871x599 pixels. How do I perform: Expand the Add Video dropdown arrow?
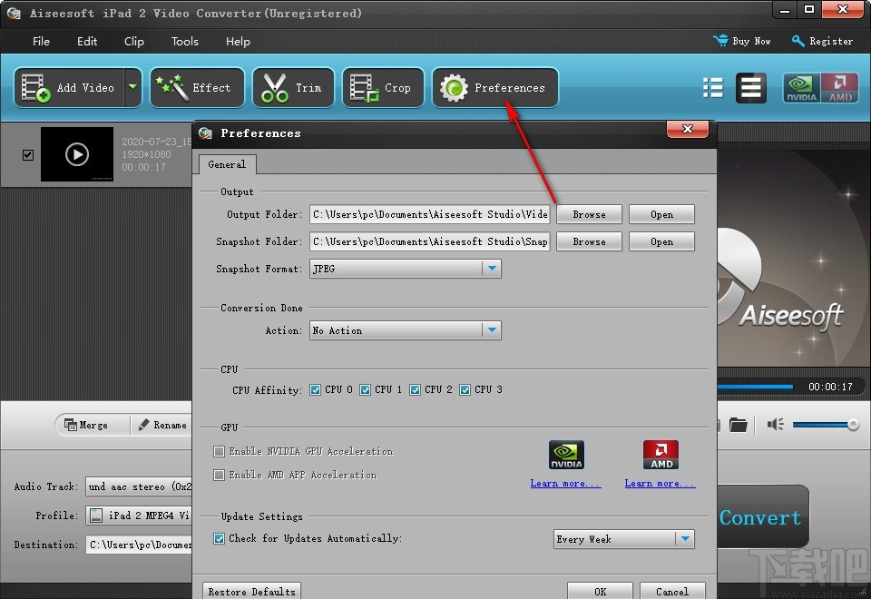132,87
